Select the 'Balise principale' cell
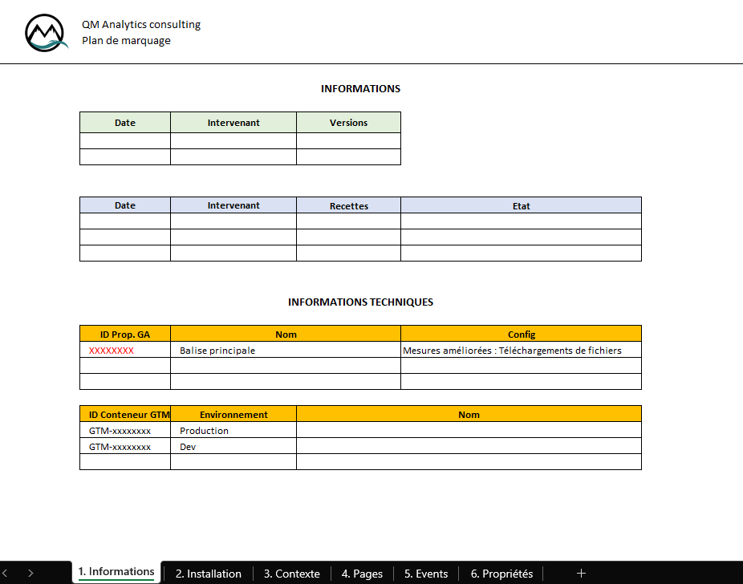 click(x=286, y=350)
